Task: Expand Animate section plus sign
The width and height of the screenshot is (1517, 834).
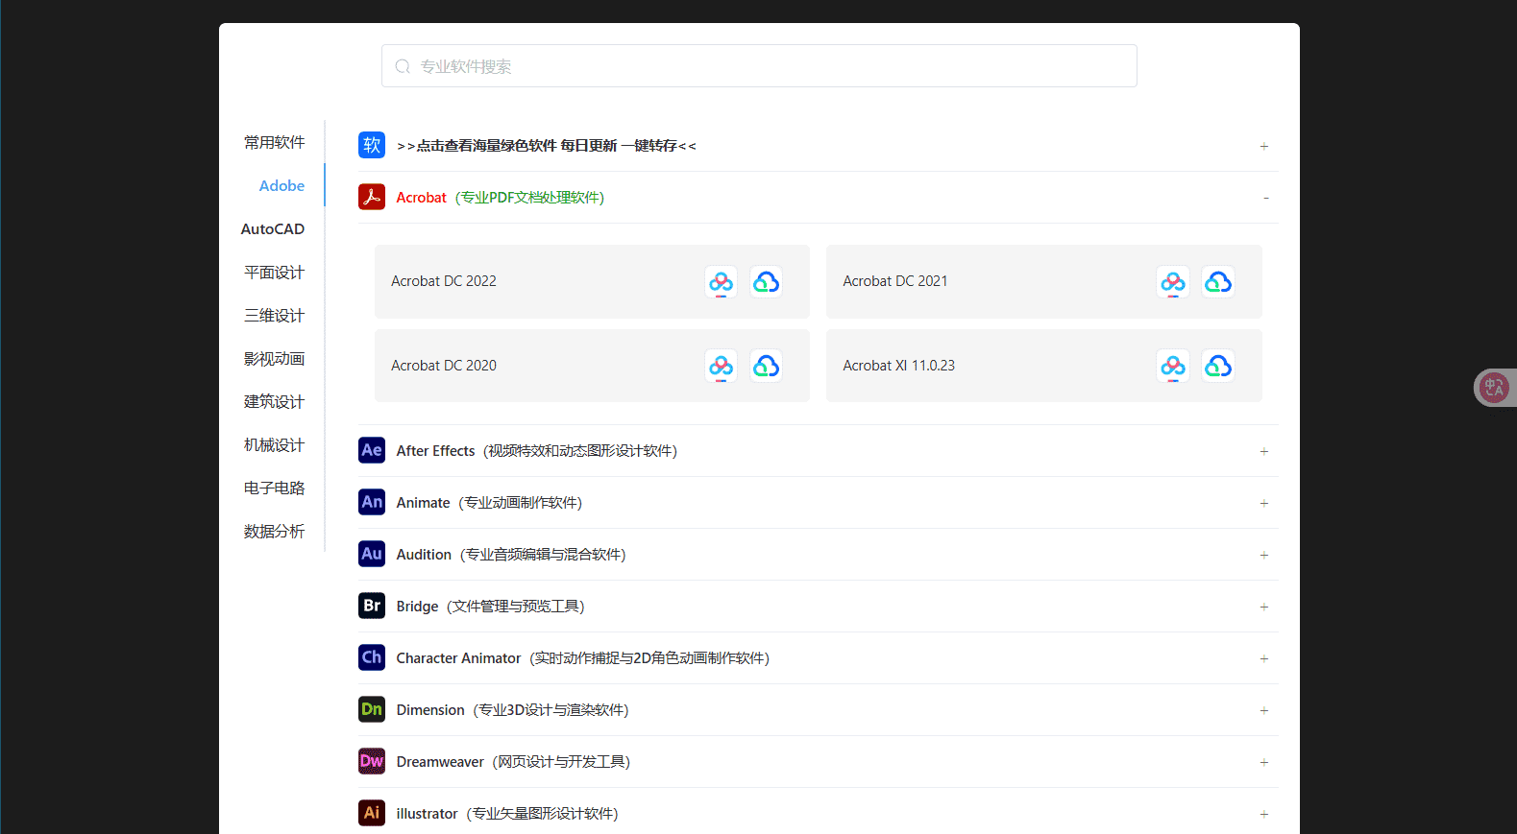Action: [x=1264, y=503]
